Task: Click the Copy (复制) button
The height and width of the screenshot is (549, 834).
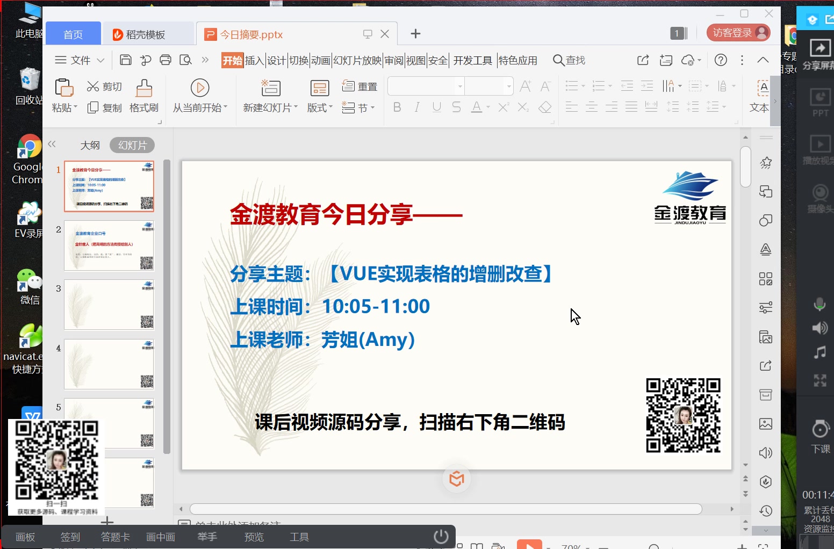Action: (104, 108)
